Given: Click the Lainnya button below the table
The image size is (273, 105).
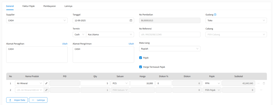Looking at the screenshot, I should [x=38, y=100].
